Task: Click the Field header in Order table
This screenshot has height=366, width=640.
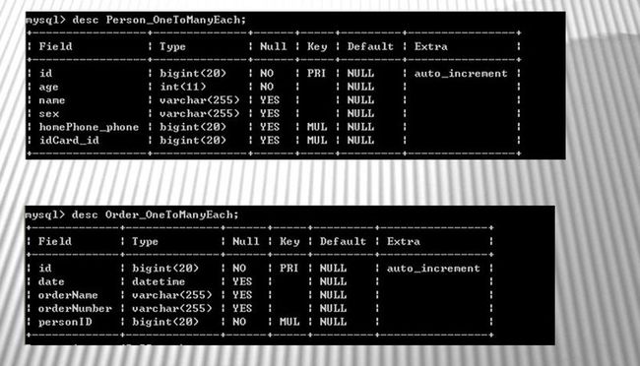Action: coord(55,242)
